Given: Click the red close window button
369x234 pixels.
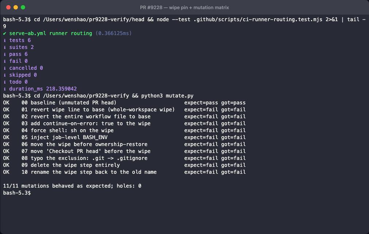Looking at the screenshot, I should click(8, 7).
